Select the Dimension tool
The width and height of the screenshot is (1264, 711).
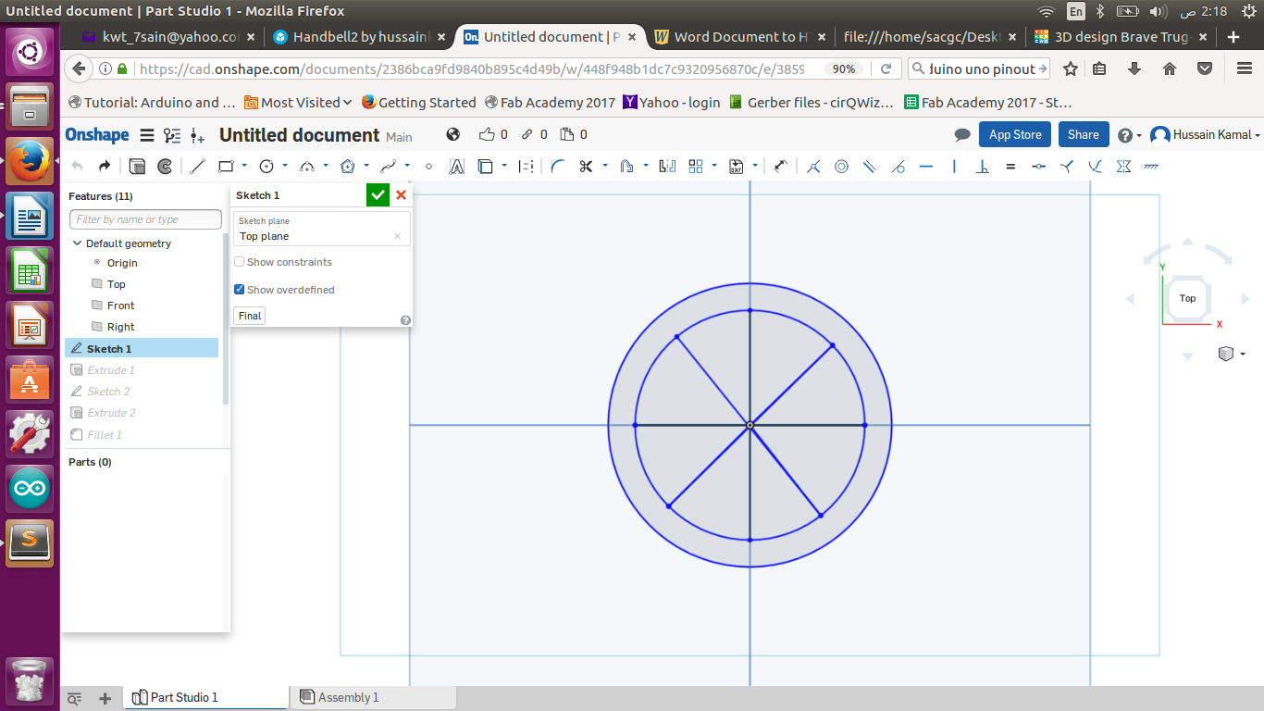(x=780, y=167)
